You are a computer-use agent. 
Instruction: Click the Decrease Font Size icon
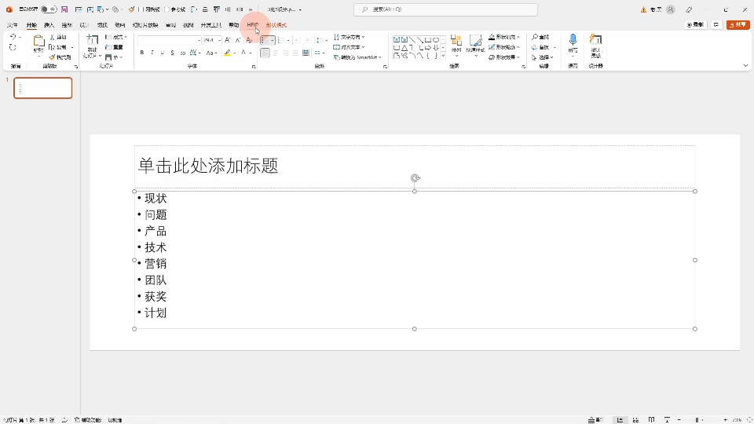(x=238, y=40)
